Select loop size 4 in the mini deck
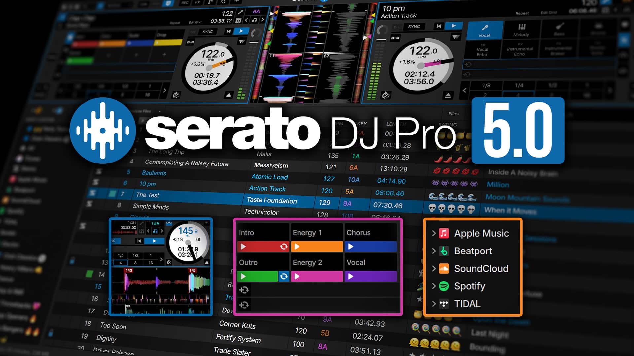634x356 pixels. point(121,263)
